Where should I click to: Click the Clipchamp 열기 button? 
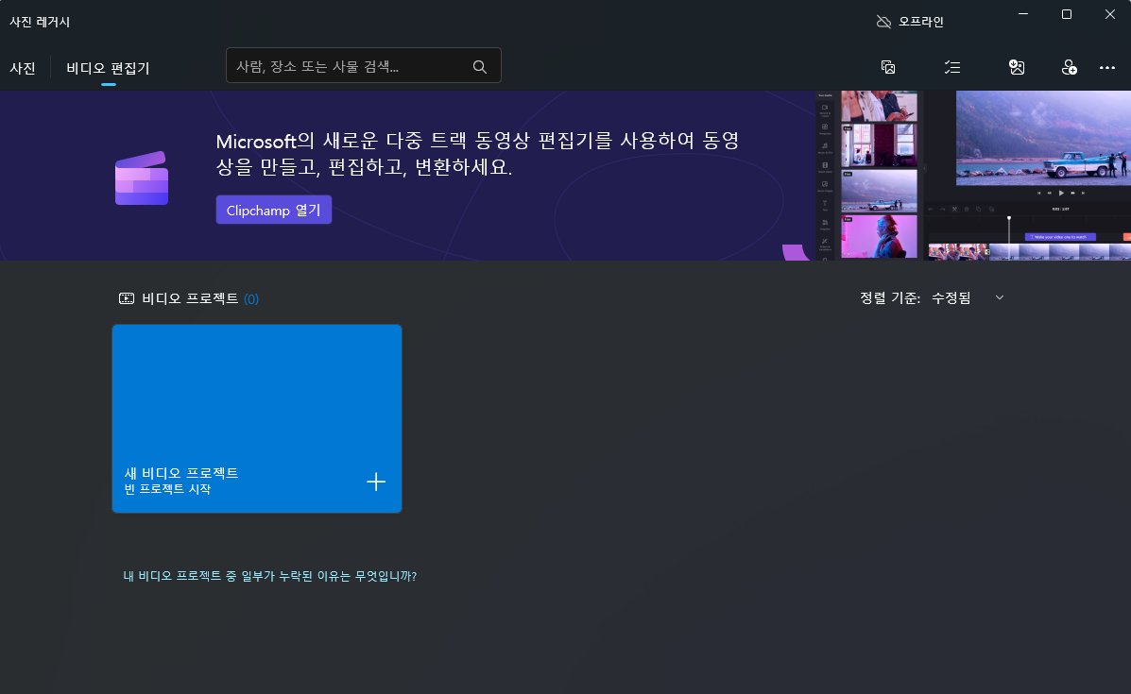click(273, 210)
